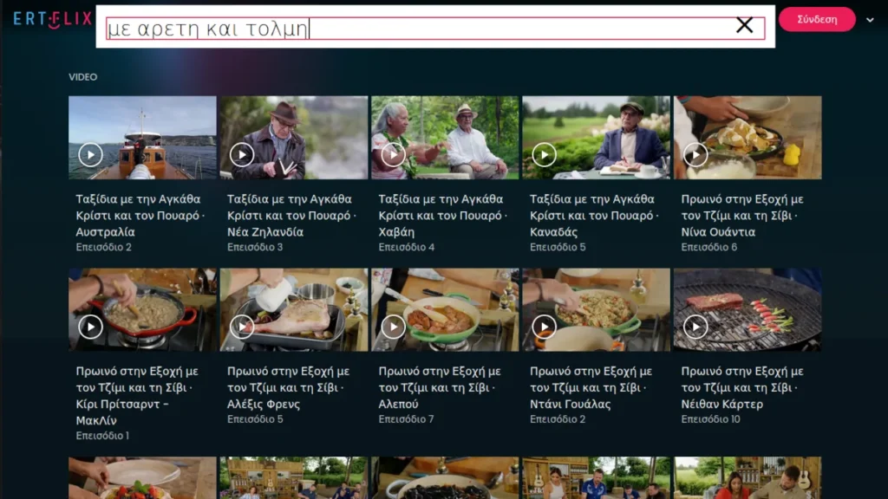Click play icon on Αλεπού episode

pos(393,327)
